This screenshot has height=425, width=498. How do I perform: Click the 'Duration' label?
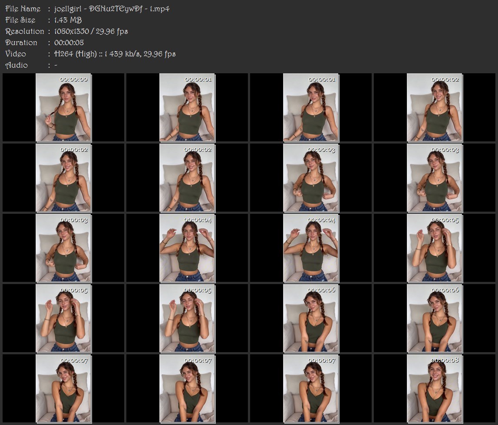pyautogui.click(x=21, y=42)
